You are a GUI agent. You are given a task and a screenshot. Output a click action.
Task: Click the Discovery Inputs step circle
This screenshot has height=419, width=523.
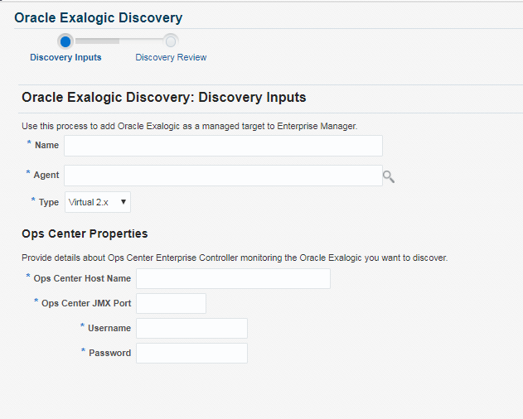(65, 41)
